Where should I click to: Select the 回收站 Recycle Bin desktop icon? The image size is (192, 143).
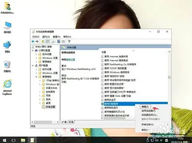click(7, 67)
